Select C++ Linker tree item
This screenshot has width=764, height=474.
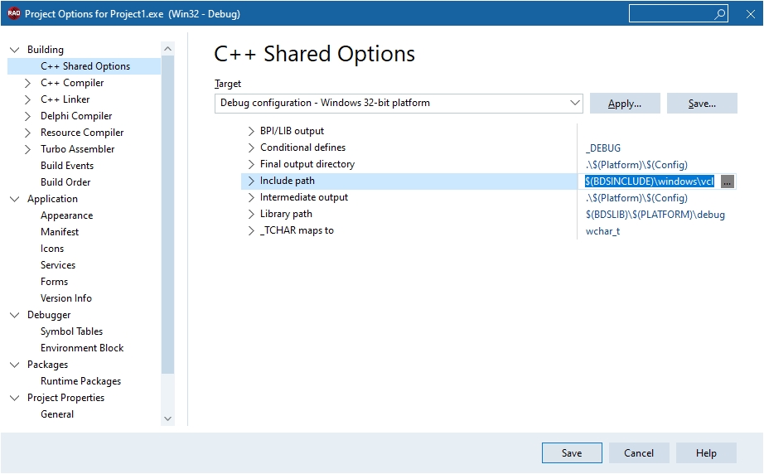[65, 99]
